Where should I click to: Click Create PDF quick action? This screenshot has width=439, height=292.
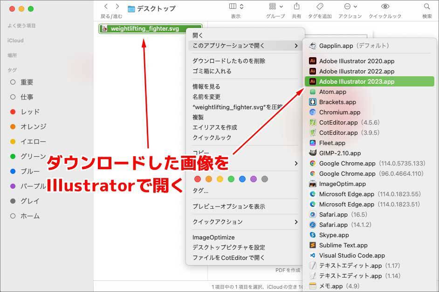[x=288, y=270]
